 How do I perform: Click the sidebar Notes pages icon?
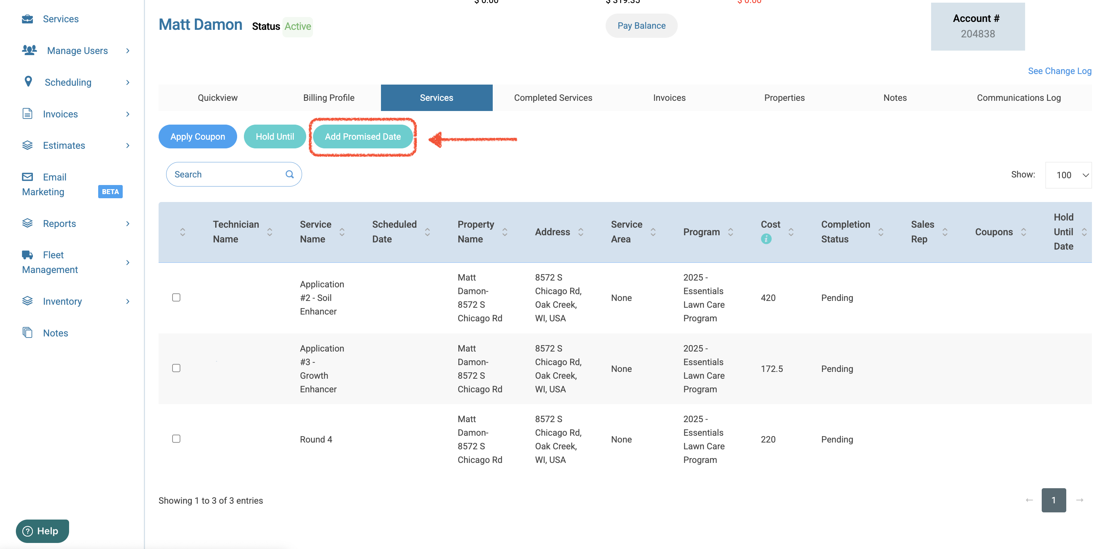coord(27,333)
